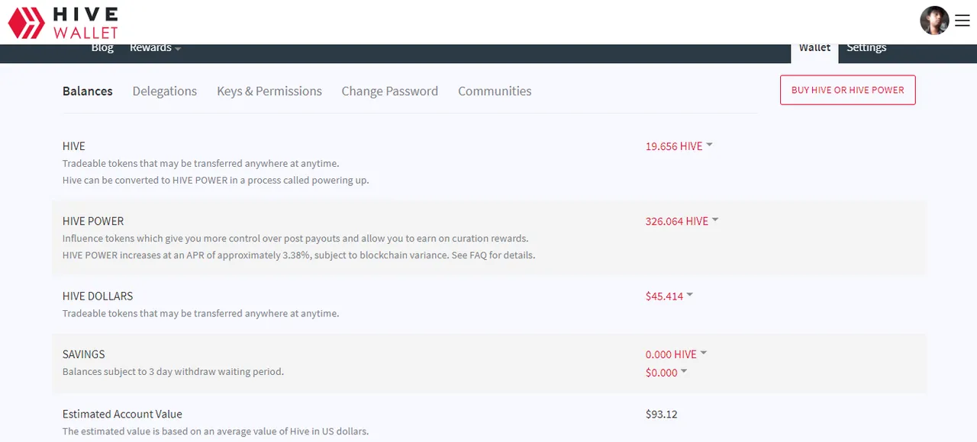Switch to the Delegations tab
Viewport: 977px width, 442px height.
165,91
